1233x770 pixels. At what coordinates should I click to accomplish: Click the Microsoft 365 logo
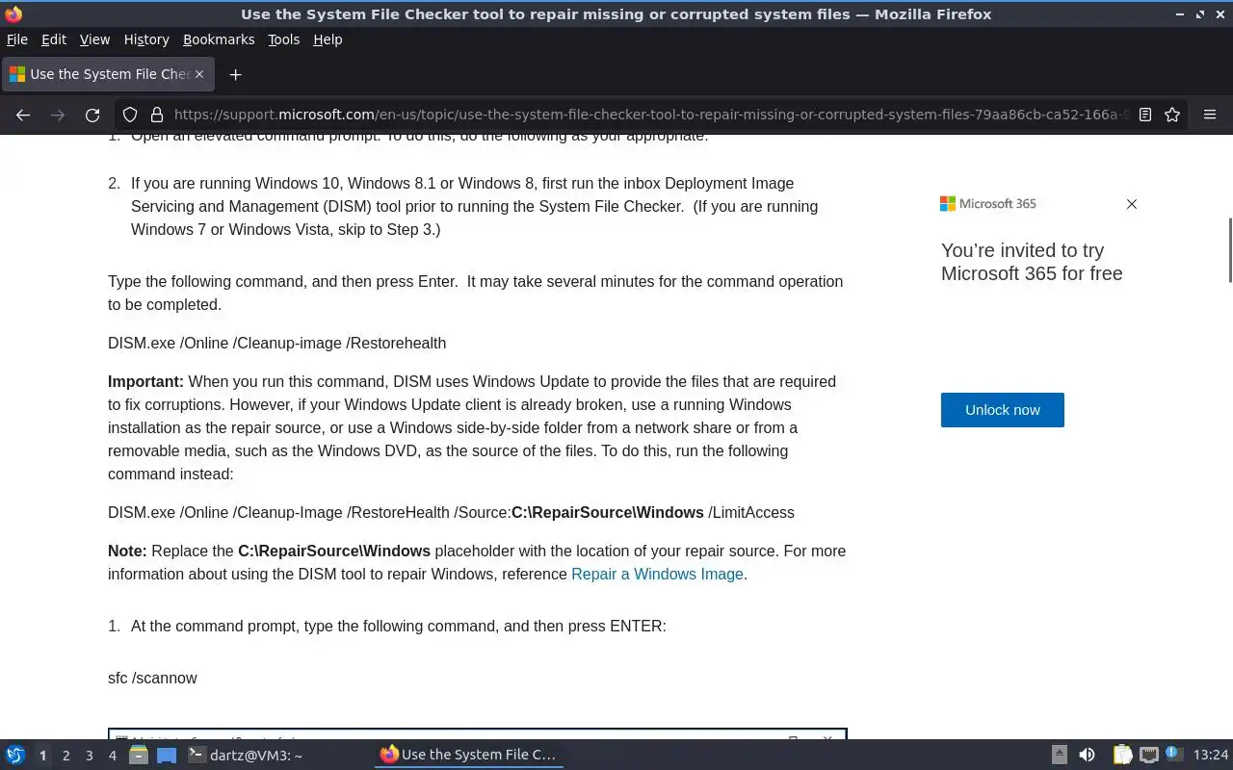pyautogui.click(x=988, y=204)
